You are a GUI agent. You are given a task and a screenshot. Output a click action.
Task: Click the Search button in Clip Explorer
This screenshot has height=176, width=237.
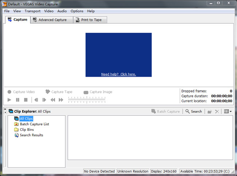point(194,111)
